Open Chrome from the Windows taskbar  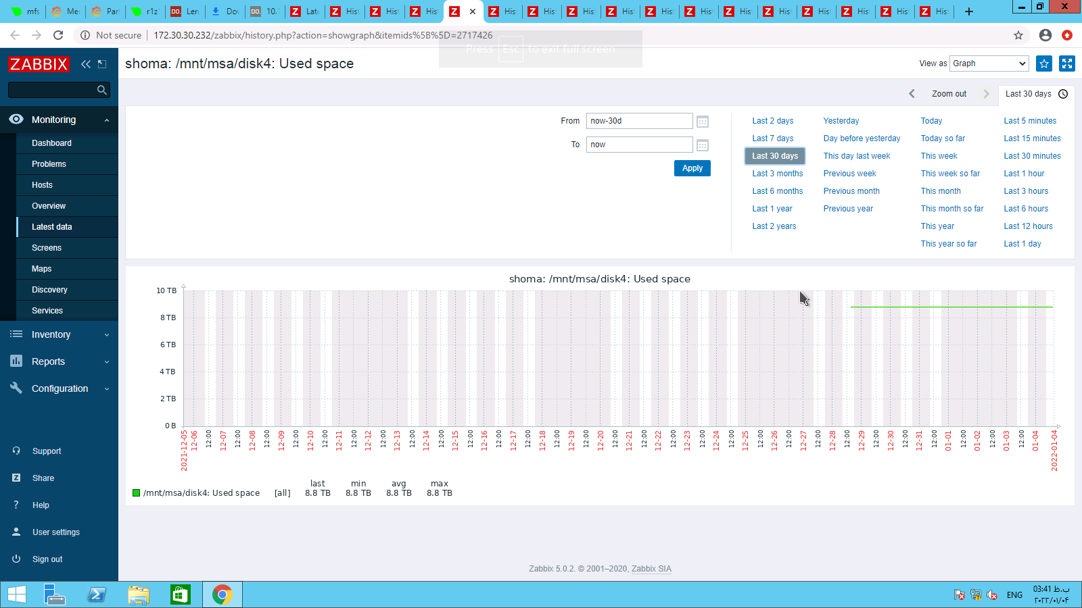pos(222,594)
